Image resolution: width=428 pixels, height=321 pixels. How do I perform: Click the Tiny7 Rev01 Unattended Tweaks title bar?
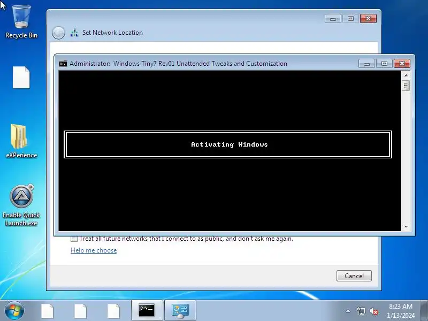pos(178,64)
